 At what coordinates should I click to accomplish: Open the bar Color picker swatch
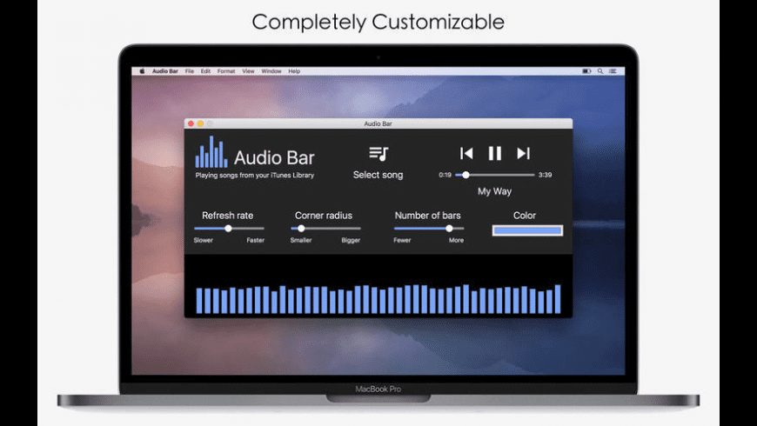pyautogui.click(x=527, y=230)
